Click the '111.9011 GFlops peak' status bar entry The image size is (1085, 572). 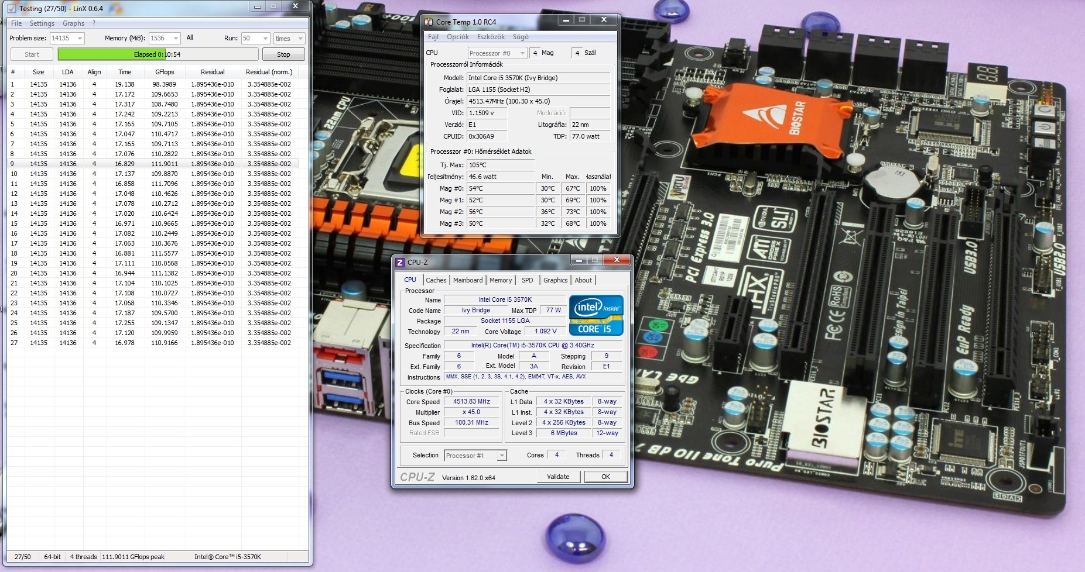[134, 557]
